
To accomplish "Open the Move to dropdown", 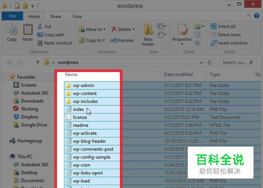I will (x=92, y=30).
